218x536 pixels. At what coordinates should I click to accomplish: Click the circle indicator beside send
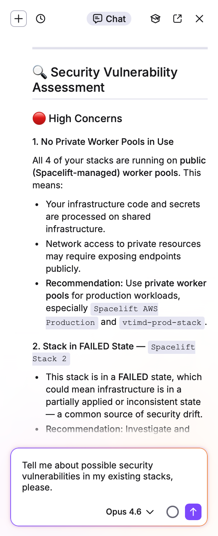tap(173, 512)
